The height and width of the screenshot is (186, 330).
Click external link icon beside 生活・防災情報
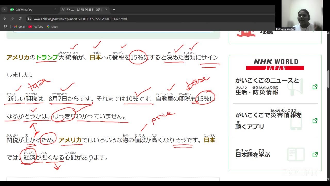tap(315, 87)
